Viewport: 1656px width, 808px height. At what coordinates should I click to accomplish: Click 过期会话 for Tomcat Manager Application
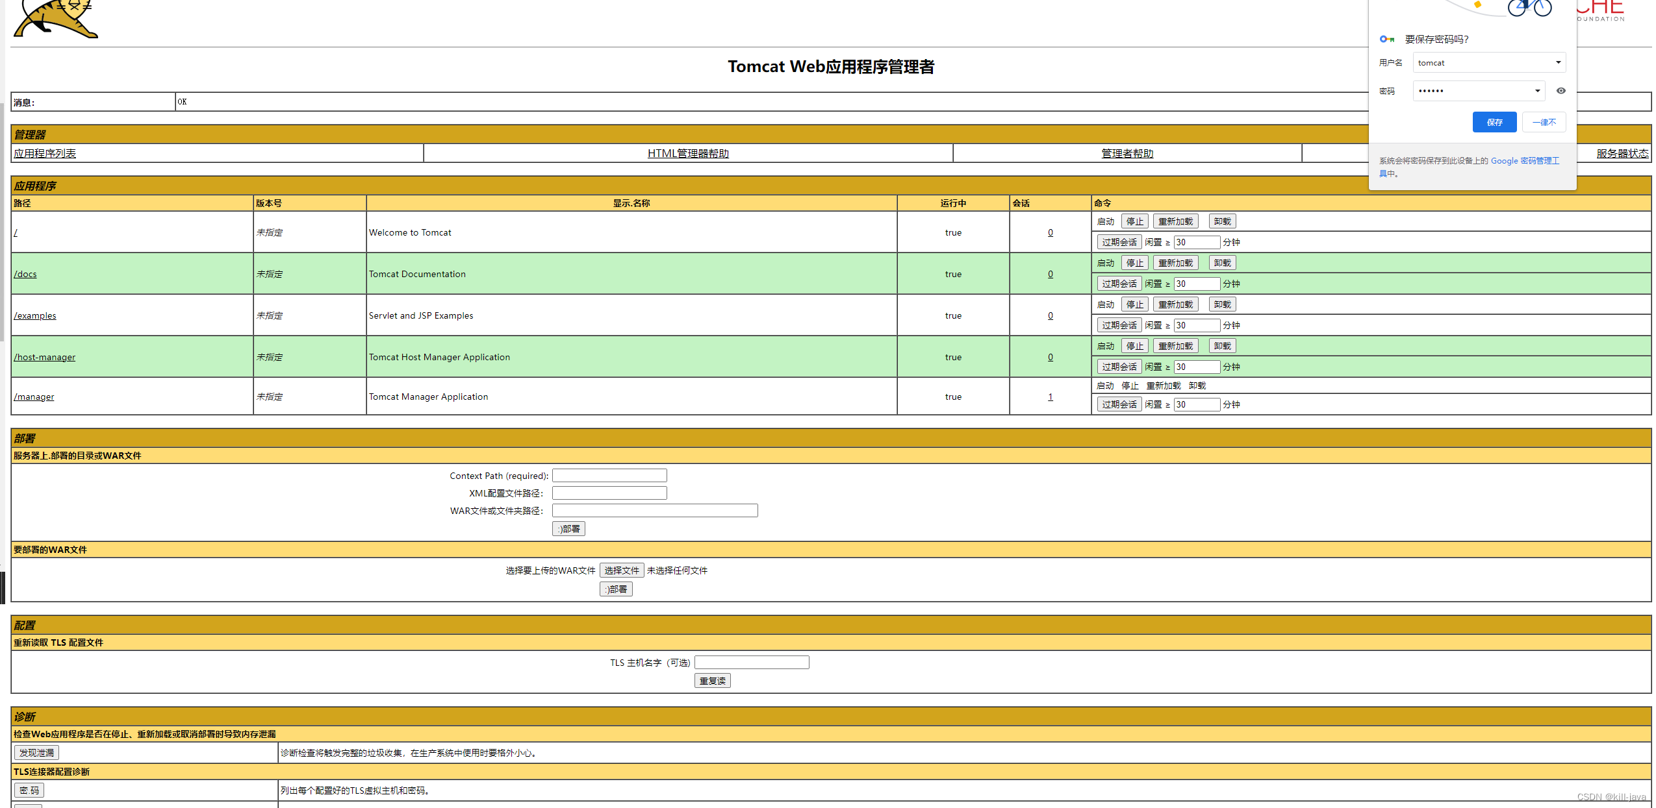pyautogui.click(x=1119, y=404)
